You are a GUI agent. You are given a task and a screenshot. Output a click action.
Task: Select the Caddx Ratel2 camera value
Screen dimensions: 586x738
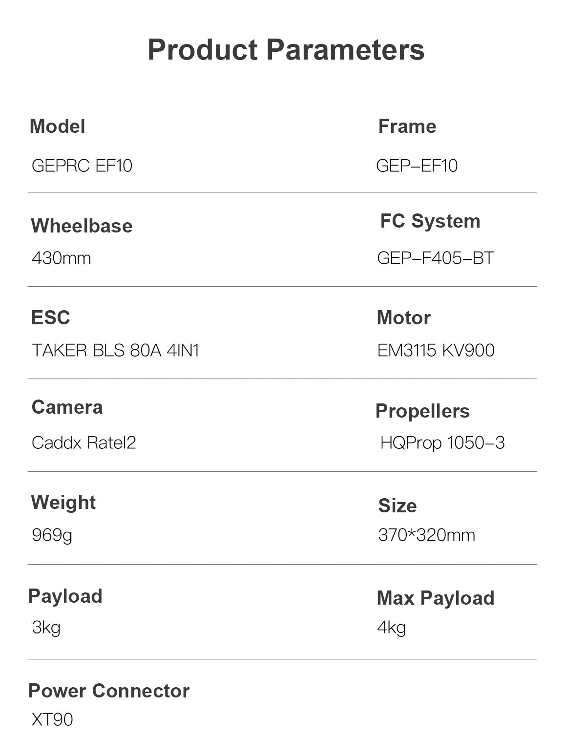pyautogui.click(x=84, y=443)
